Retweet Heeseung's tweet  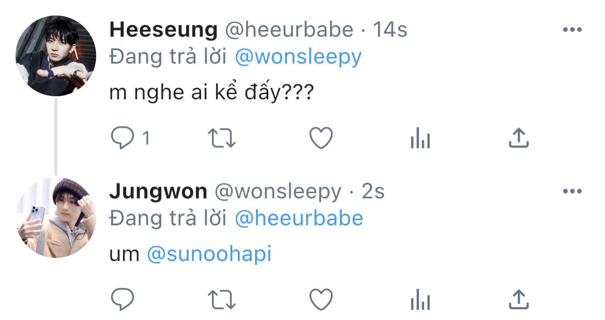click(221, 138)
